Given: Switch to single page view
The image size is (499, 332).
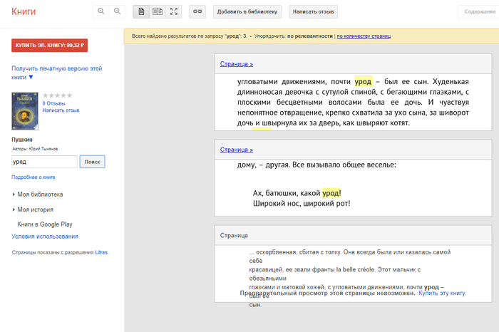Looking at the screenshot, I should pyautogui.click(x=141, y=11).
